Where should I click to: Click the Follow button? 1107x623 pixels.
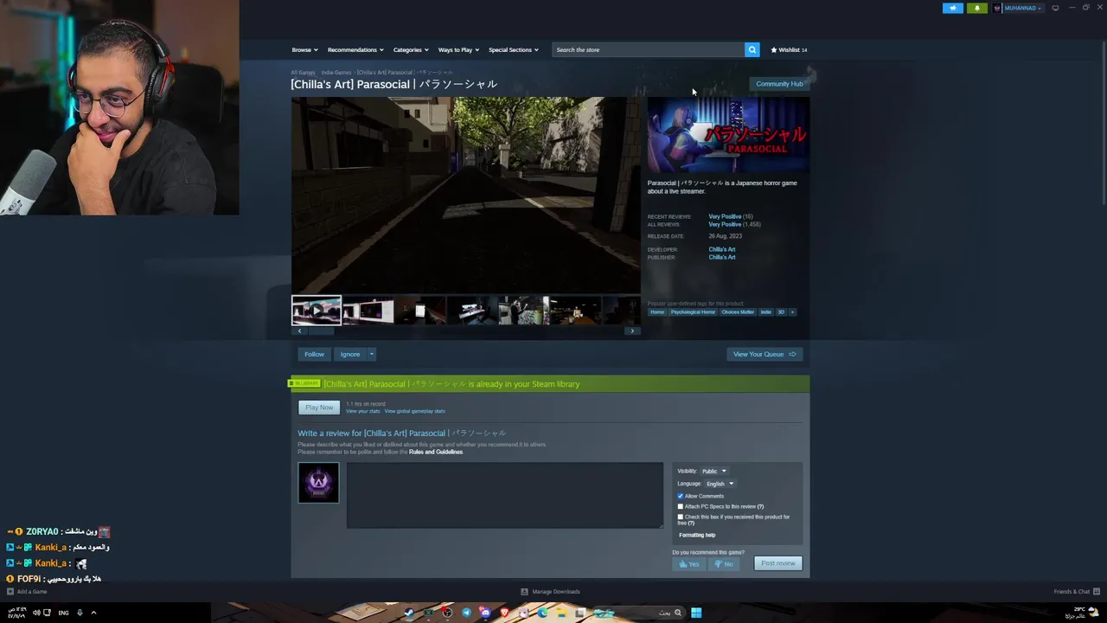[x=314, y=354]
